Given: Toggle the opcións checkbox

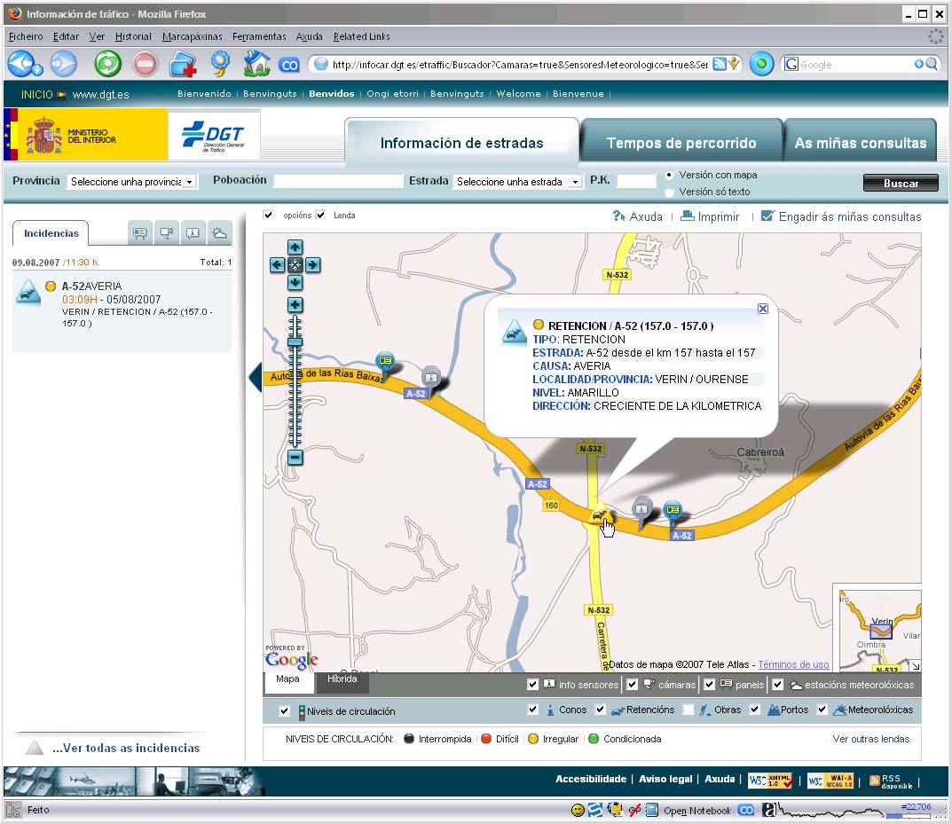Looking at the screenshot, I should 268,215.
